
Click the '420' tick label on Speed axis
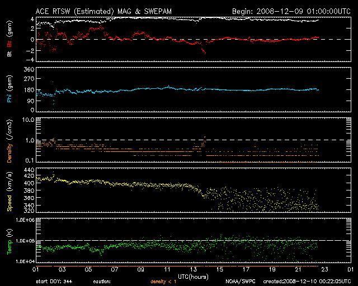tap(29, 176)
